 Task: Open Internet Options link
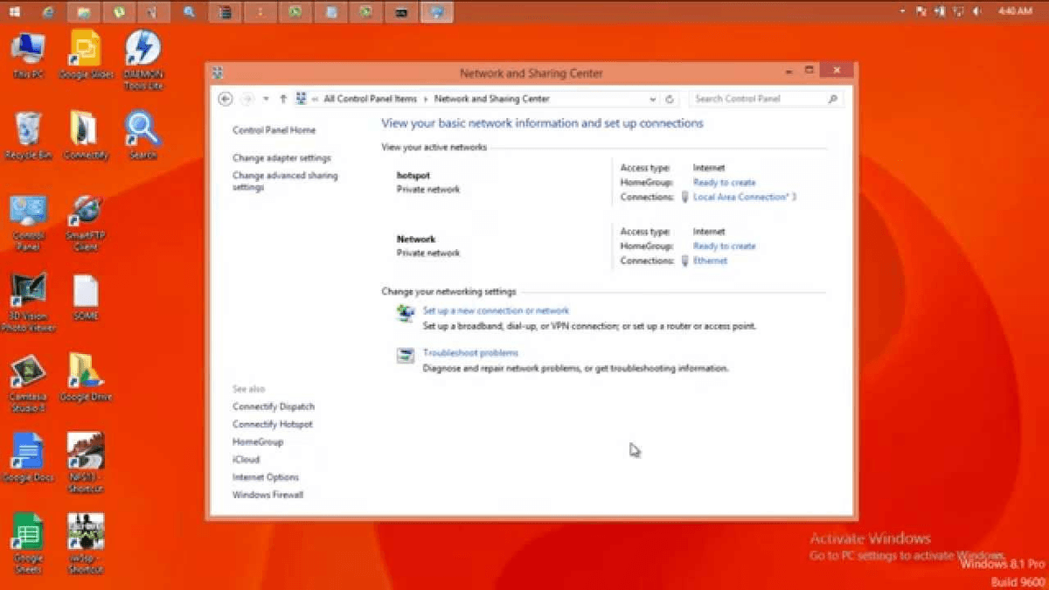(266, 477)
